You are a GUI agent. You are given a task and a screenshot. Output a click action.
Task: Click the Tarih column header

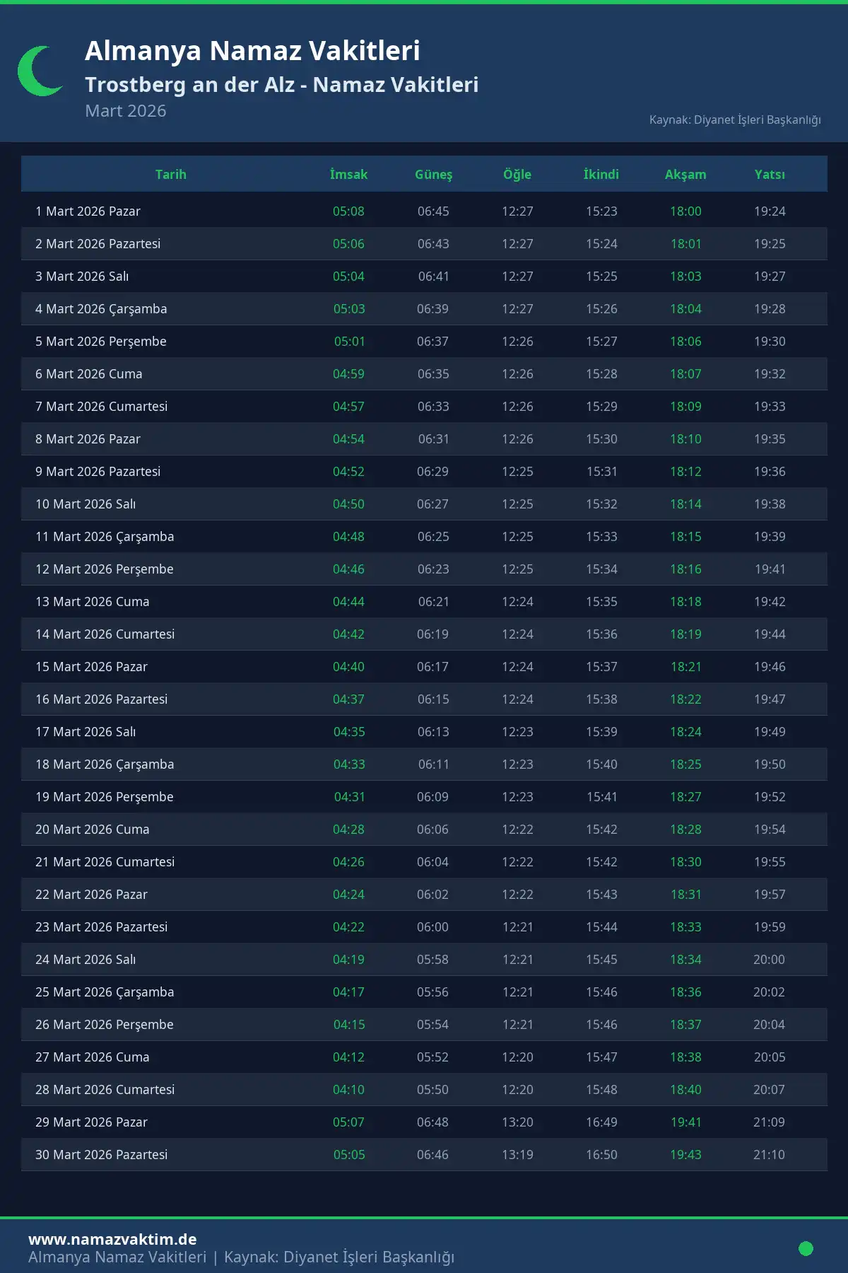[x=171, y=175]
